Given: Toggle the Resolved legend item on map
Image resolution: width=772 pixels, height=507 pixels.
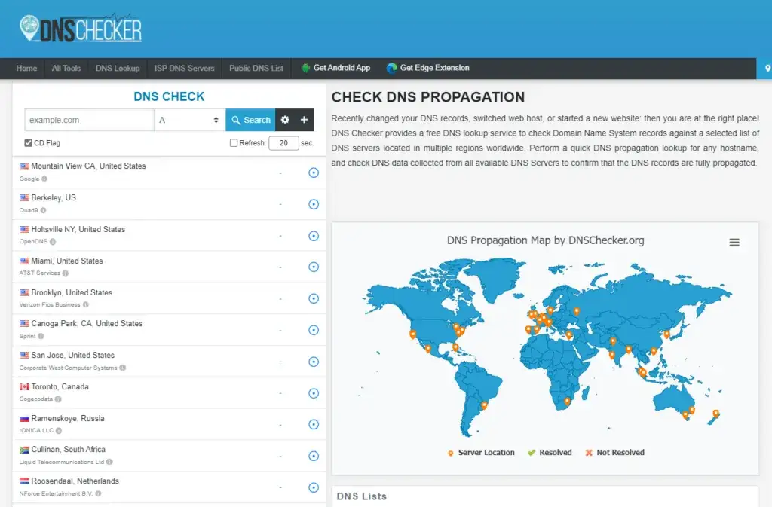Looking at the screenshot, I should pos(549,453).
